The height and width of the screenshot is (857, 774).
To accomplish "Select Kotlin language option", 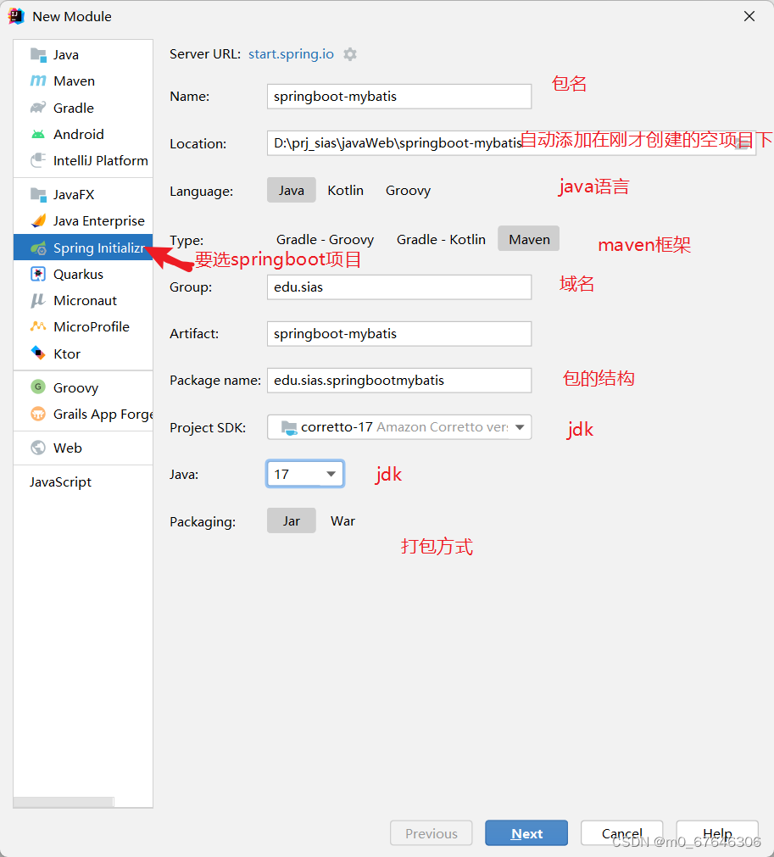I will (345, 190).
